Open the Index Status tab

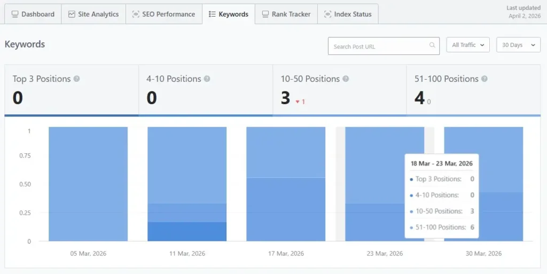click(x=348, y=14)
